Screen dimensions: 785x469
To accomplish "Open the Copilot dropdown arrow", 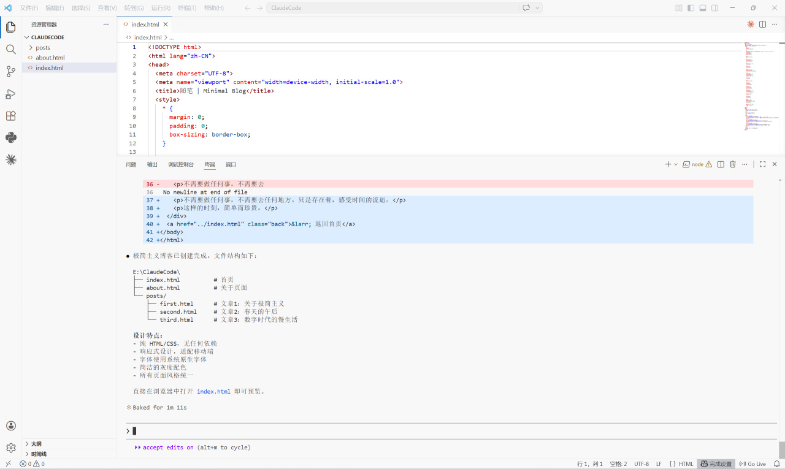I will click(x=537, y=8).
